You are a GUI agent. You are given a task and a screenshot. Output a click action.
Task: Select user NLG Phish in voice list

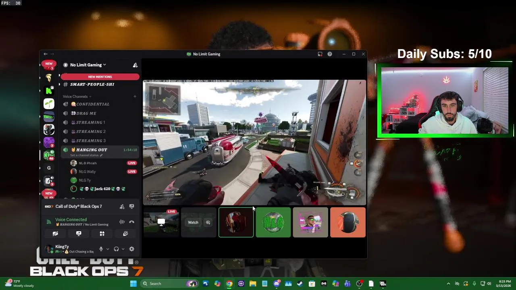tap(87, 163)
